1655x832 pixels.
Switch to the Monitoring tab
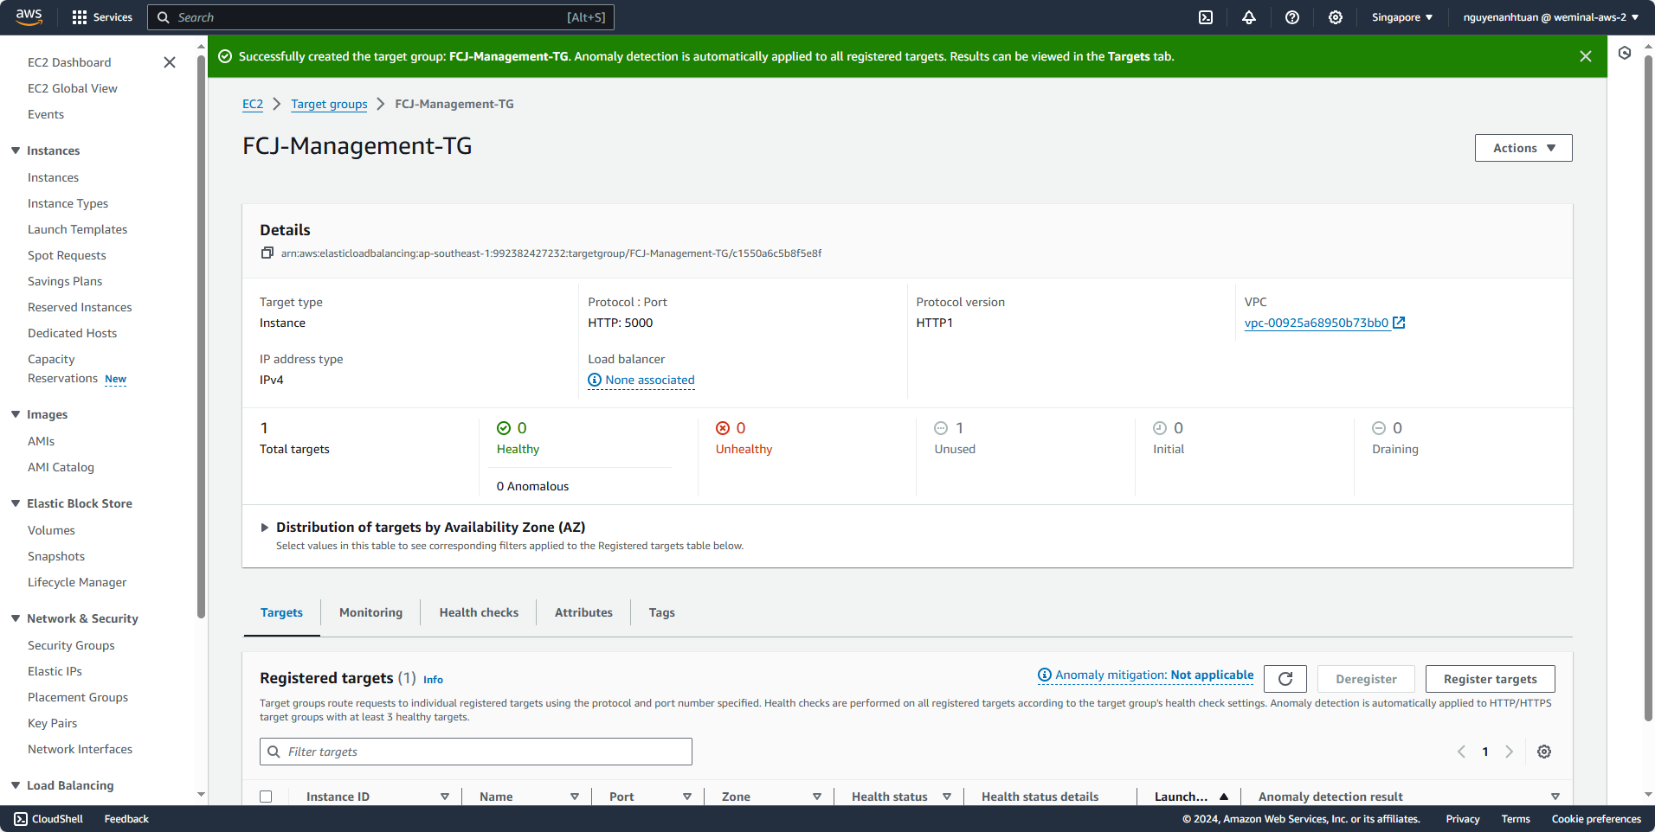370,612
